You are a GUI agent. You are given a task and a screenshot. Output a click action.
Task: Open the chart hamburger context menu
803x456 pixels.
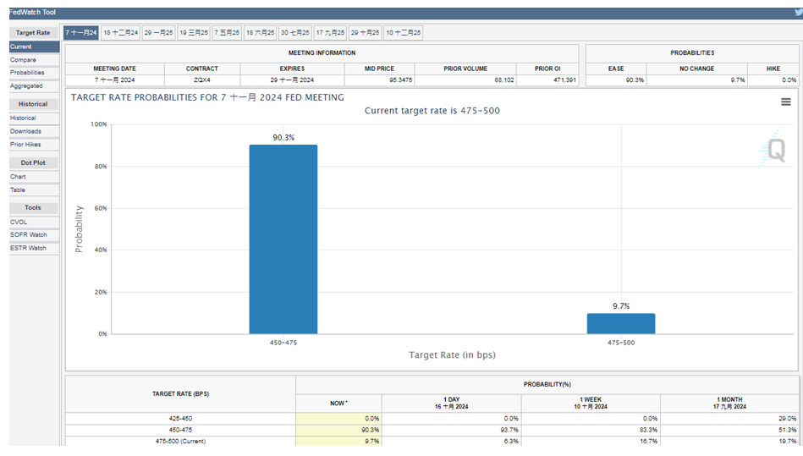coord(786,102)
